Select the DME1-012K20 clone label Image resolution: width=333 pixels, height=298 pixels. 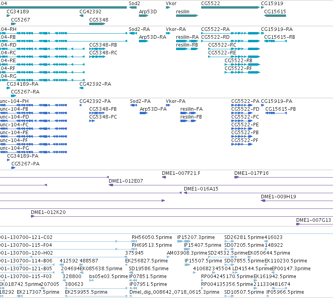point(48,212)
